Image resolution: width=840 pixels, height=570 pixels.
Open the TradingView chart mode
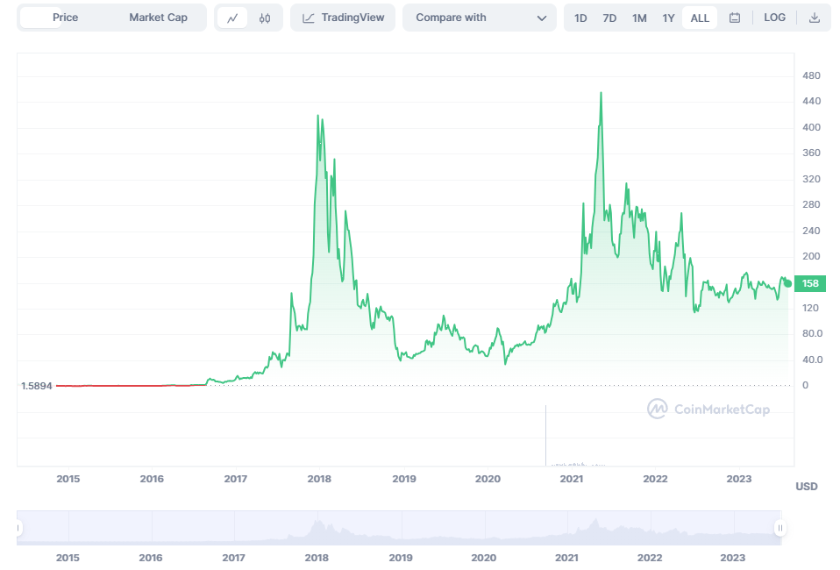click(x=342, y=17)
